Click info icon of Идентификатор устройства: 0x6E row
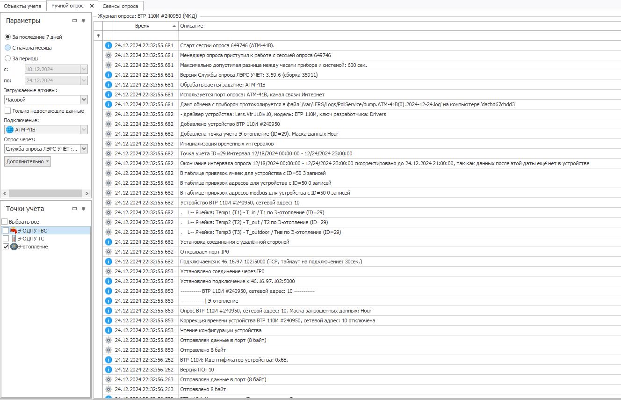Viewport: 621px width, 400px height. coord(108,360)
